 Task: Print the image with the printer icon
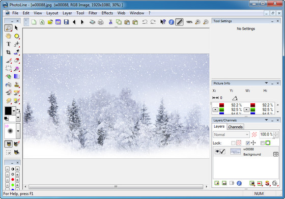pos(101,22)
